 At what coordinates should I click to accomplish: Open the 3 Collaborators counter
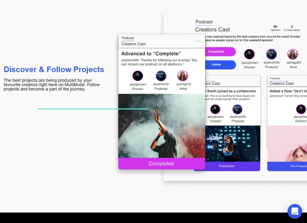point(292,28)
